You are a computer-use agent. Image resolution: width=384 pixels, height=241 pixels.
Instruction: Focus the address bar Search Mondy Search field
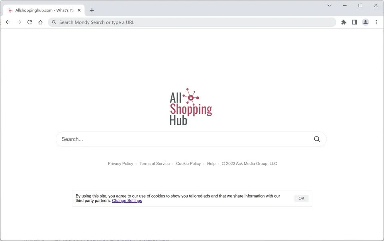click(192, 22)
